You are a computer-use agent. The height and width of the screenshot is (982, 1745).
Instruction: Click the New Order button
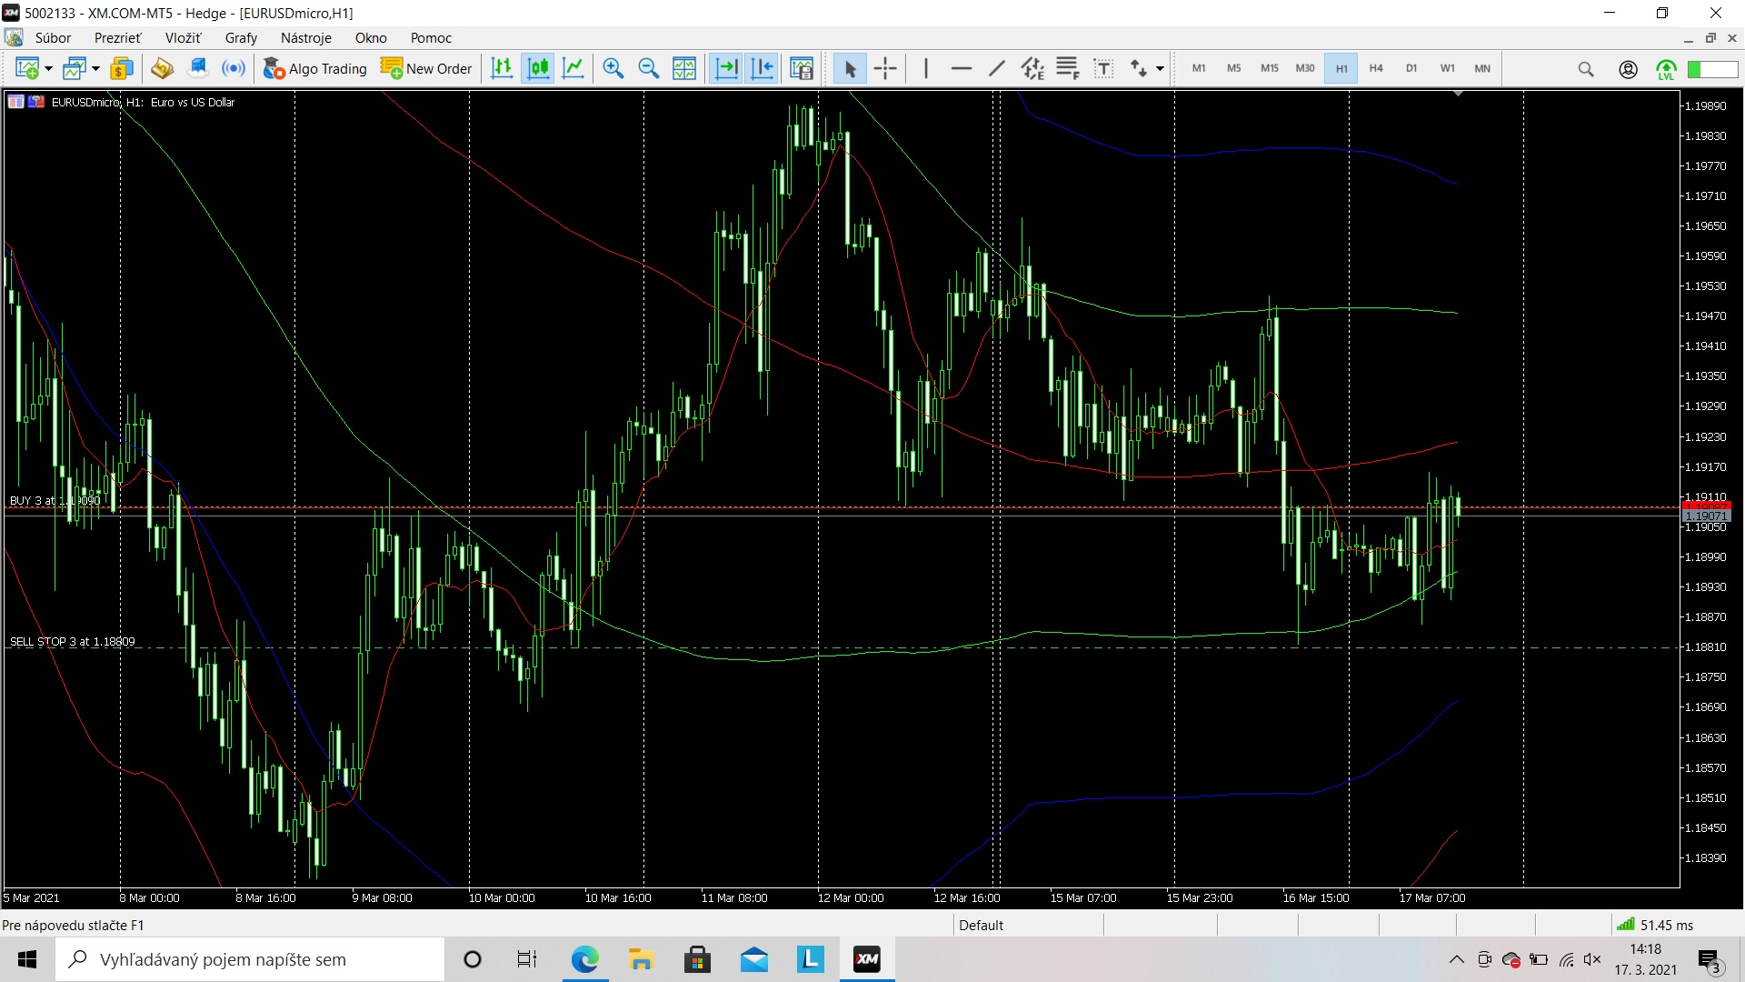[426, 68]
